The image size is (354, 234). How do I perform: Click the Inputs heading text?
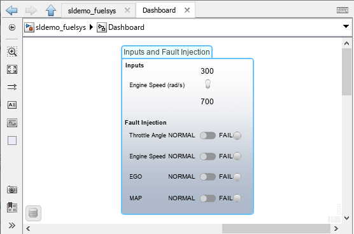click(x=134, y=65)
